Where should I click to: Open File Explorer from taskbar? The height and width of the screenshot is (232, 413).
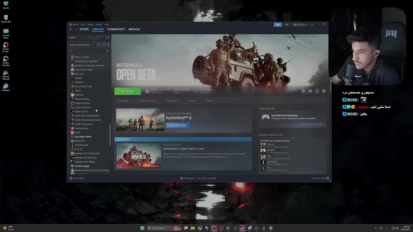193,228
